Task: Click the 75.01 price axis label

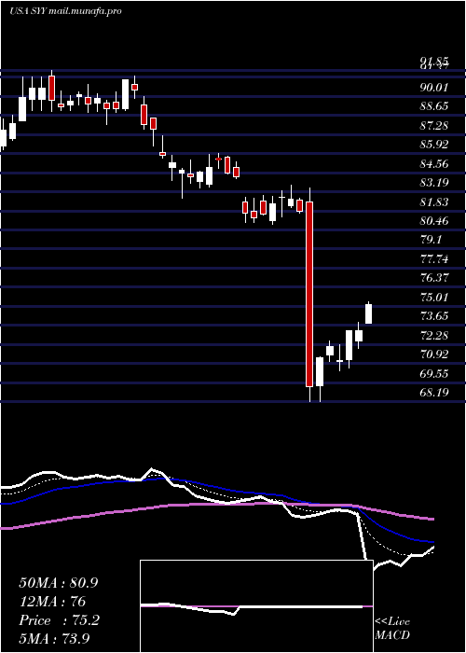Action: 435,297
